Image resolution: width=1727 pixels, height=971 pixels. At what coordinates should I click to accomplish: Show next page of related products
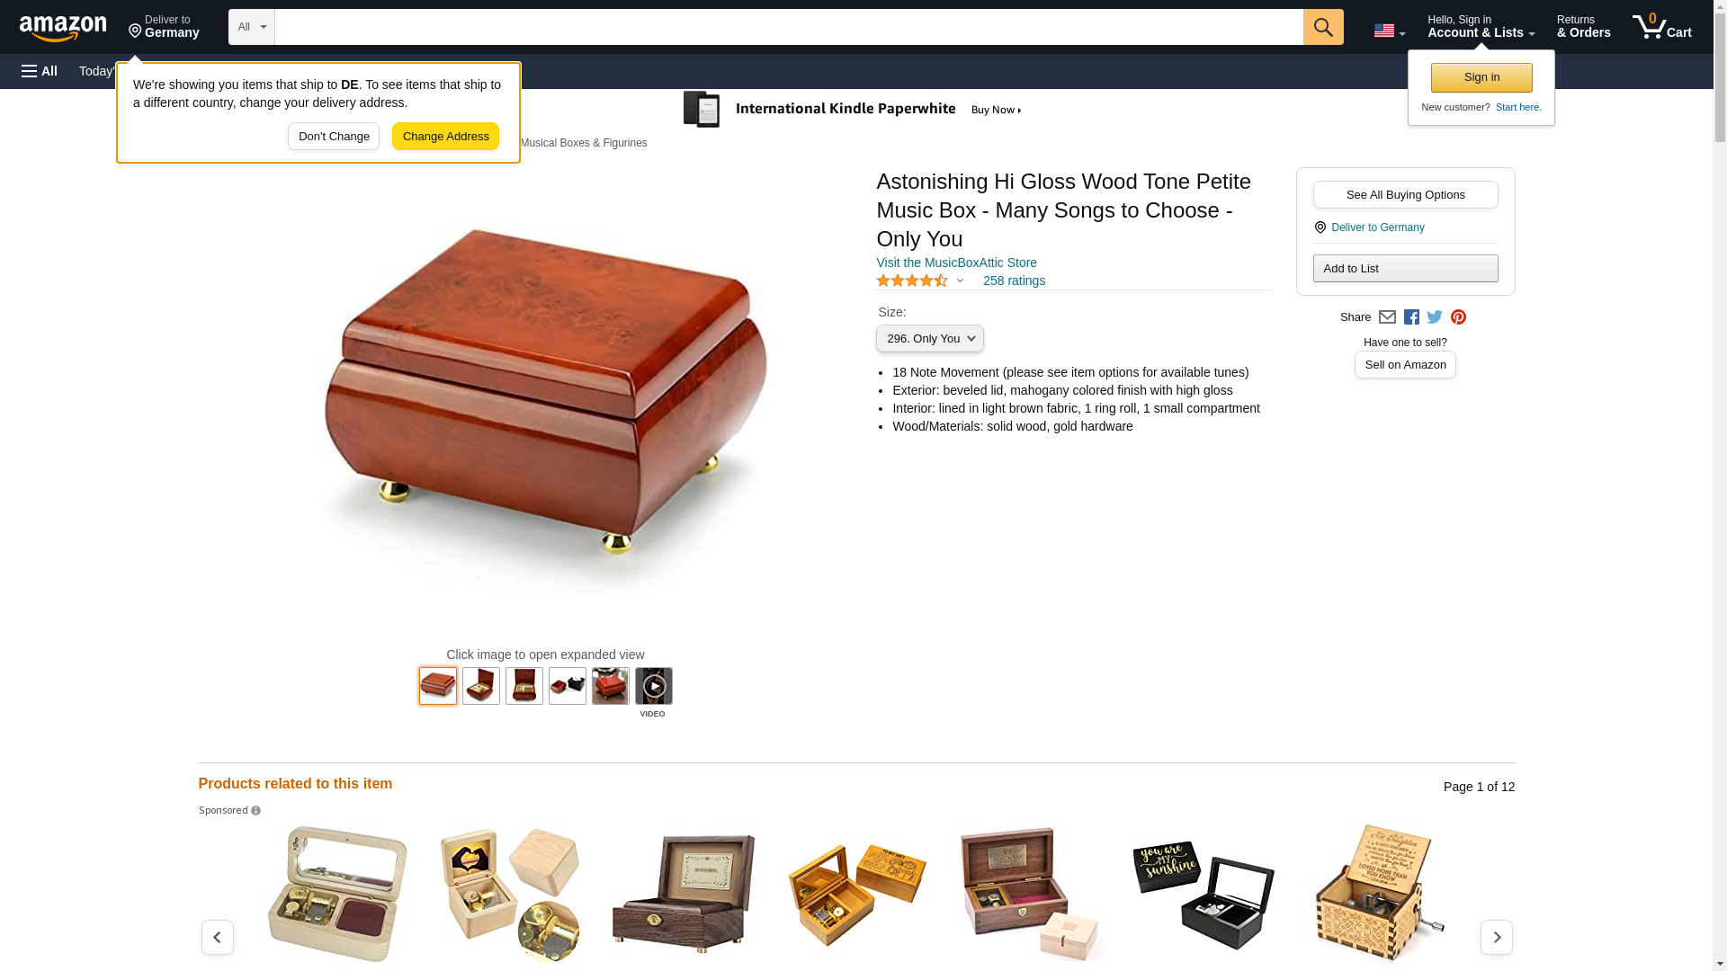click(x=1496, y=937)
